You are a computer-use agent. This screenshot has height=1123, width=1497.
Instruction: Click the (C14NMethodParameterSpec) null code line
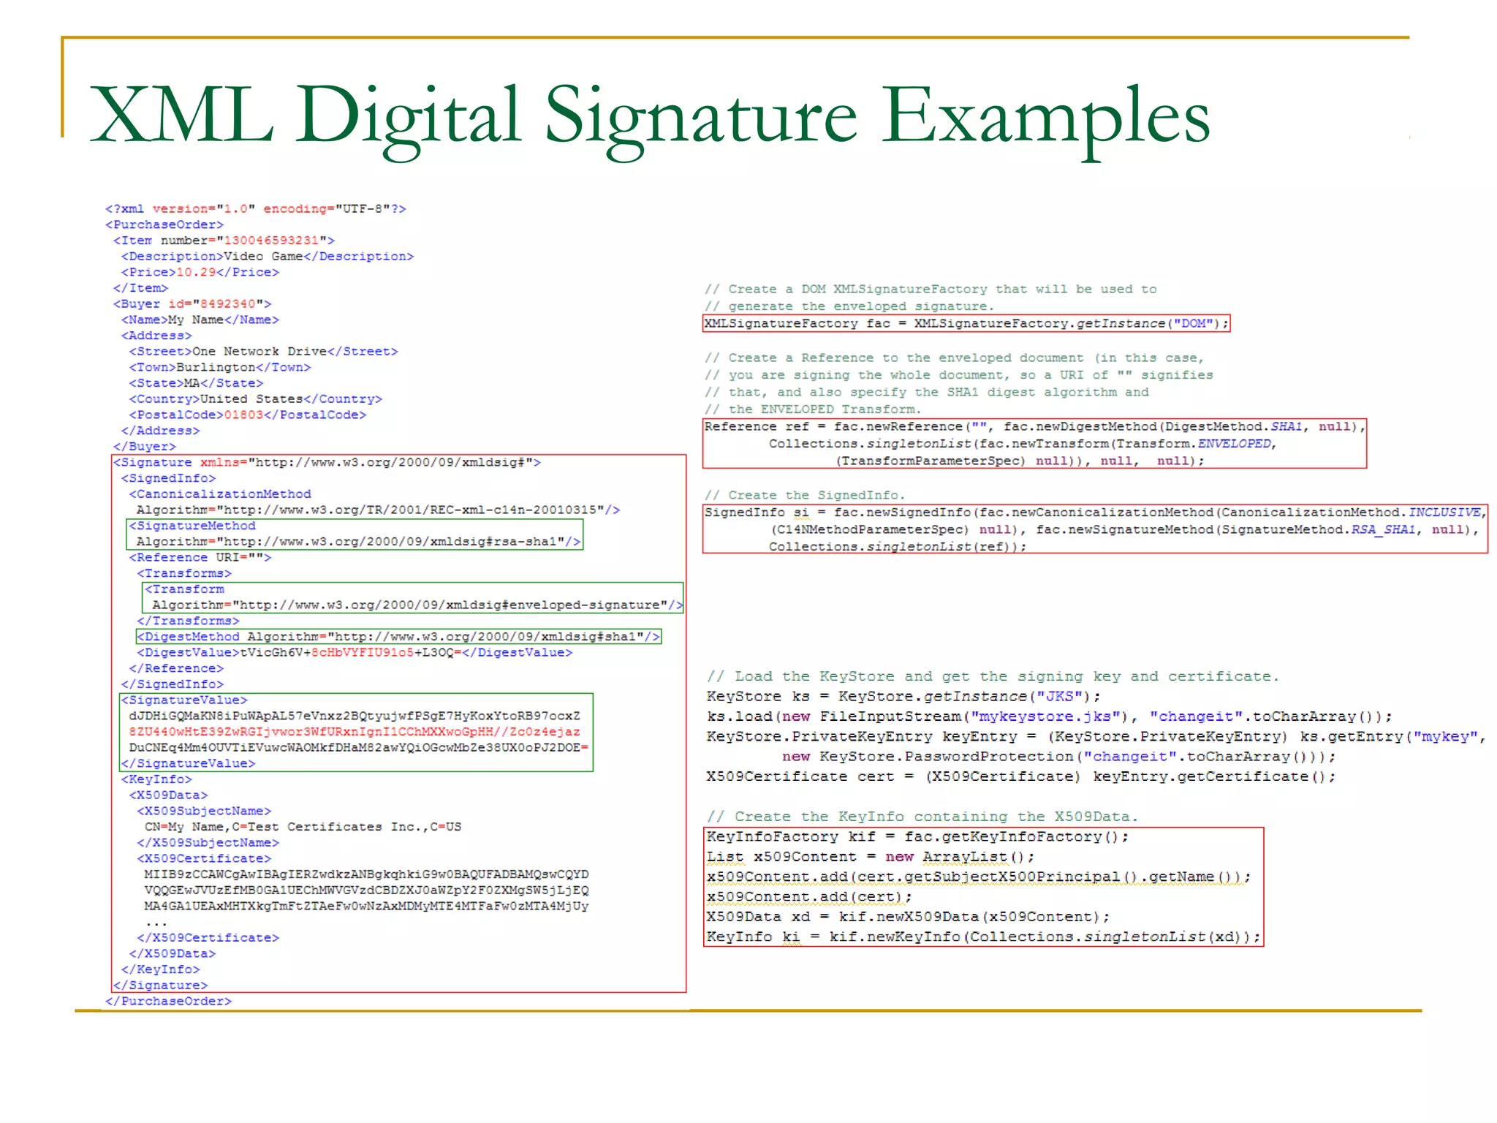pos(1125,530)
